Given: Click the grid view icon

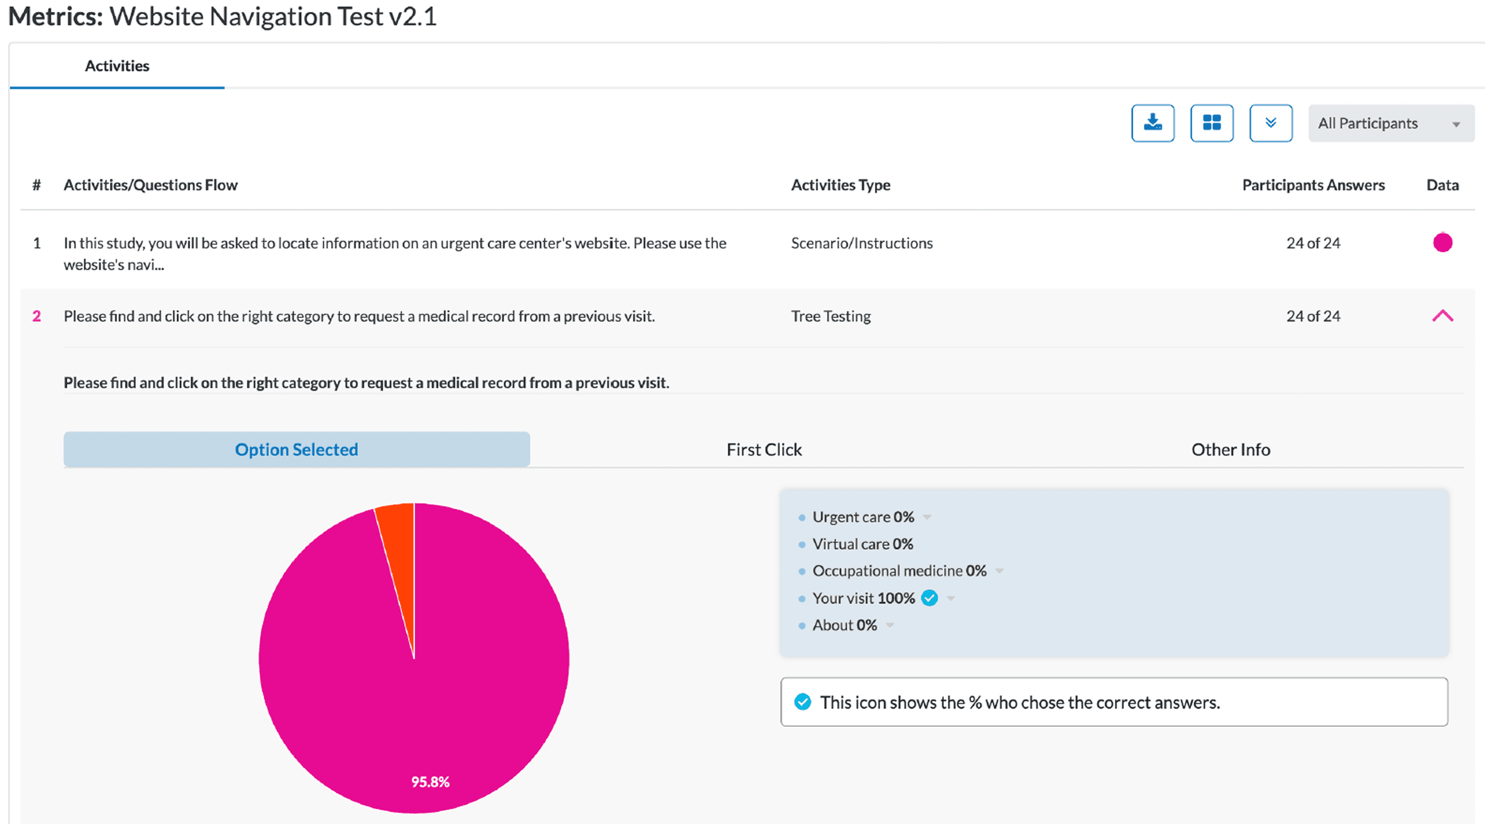Looking at the screenshot, I should 1212,123.
